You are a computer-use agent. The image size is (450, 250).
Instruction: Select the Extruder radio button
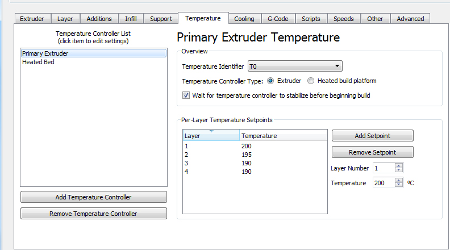pyautogui.click(x=270, y=81)
